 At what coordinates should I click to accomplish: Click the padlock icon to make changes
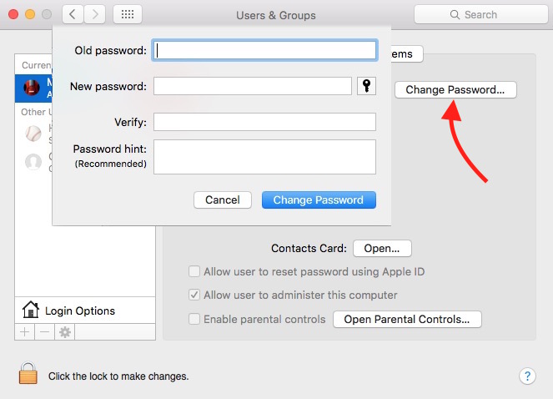[28, 375]
